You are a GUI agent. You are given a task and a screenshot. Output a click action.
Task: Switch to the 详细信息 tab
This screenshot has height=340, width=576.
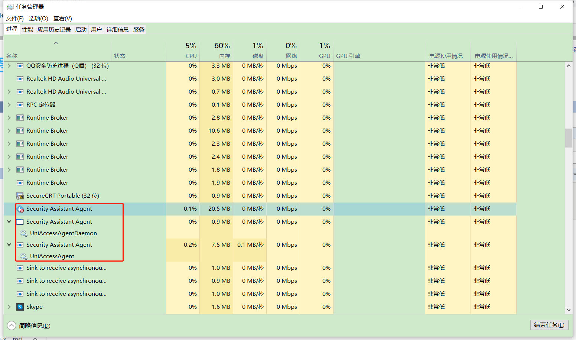tap(118, 30)
